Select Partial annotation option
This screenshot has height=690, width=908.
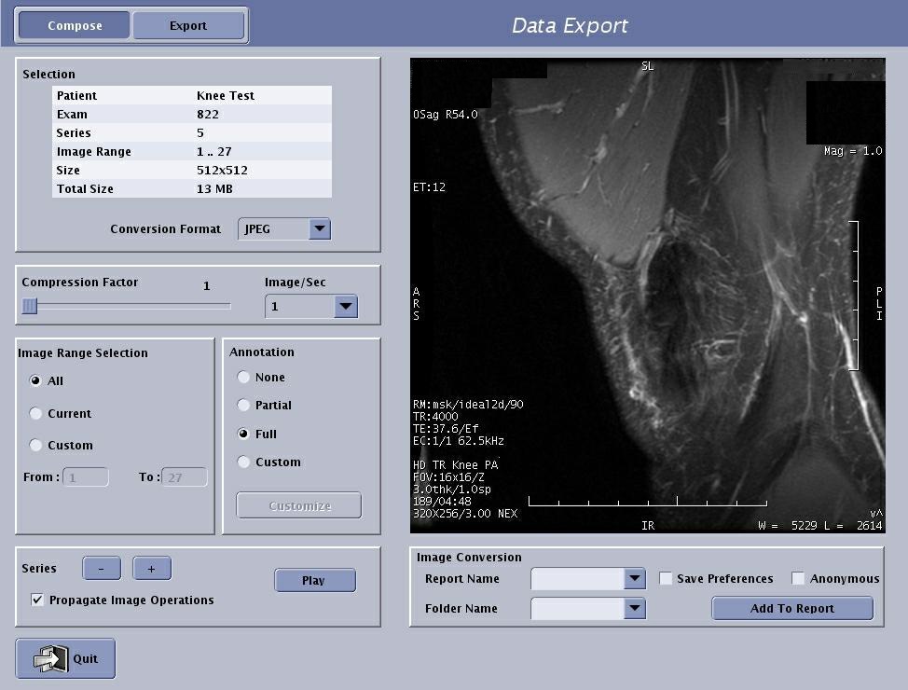tap(243, 406)
